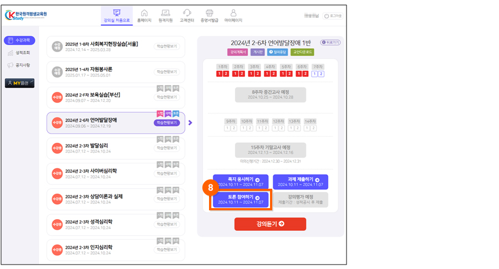Click the 증명서발급 printer icon
This screenshot has height=269, width=499.
210,13
